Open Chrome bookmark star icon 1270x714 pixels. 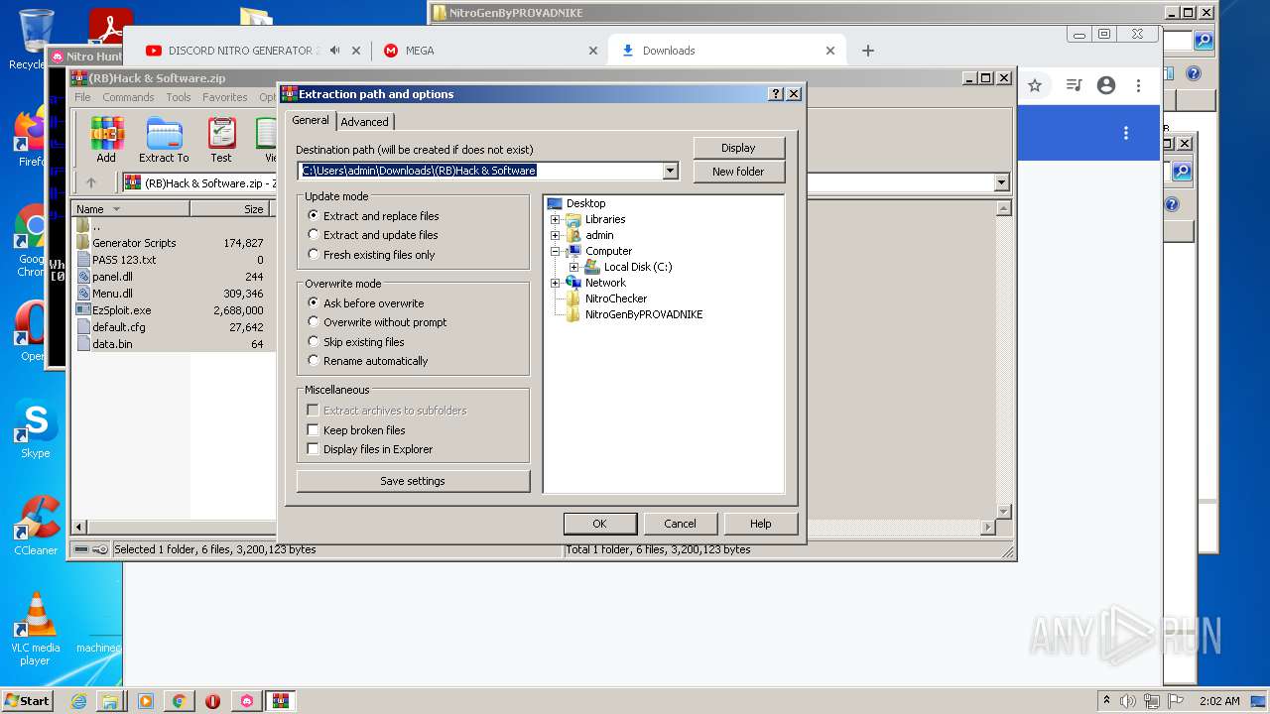(x=1035, y=85)
